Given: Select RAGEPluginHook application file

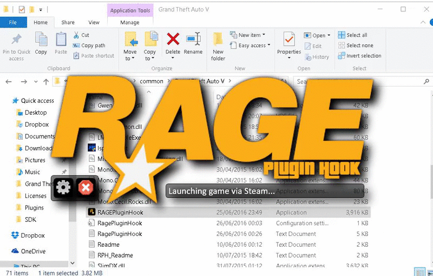Looking at the screenshot, I should click(228, 212).
